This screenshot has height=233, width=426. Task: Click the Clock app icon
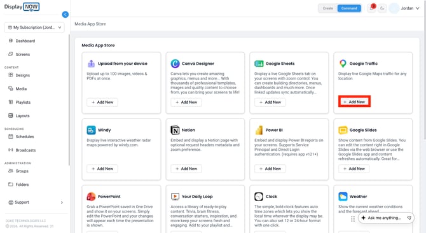259,196
